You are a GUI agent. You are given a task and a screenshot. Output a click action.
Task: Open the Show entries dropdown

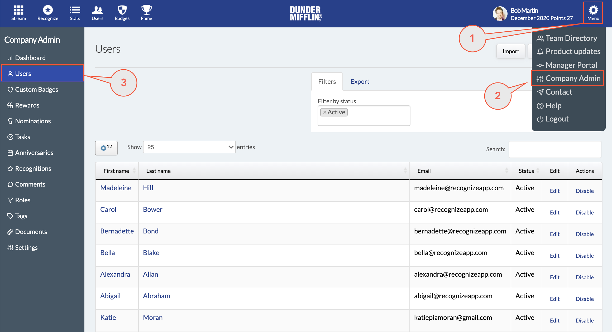tap(189, 147)
